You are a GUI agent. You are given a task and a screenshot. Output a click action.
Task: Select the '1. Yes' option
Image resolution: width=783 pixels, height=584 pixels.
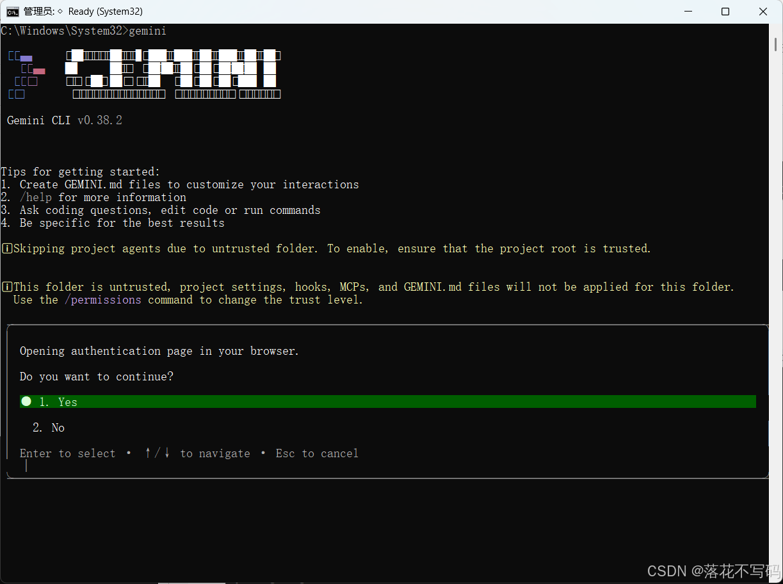388,401
